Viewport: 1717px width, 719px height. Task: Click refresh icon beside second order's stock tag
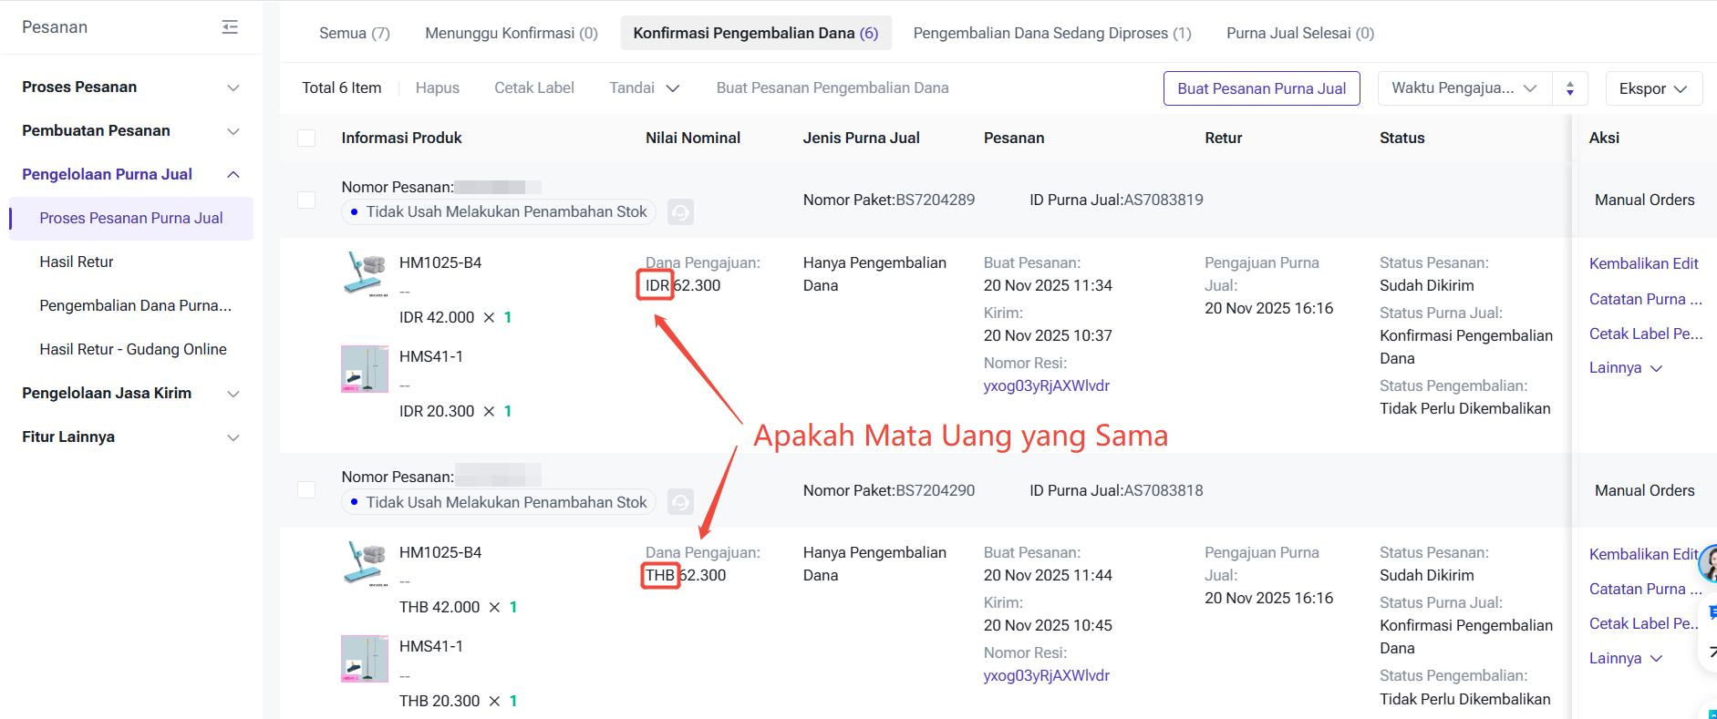680,502
